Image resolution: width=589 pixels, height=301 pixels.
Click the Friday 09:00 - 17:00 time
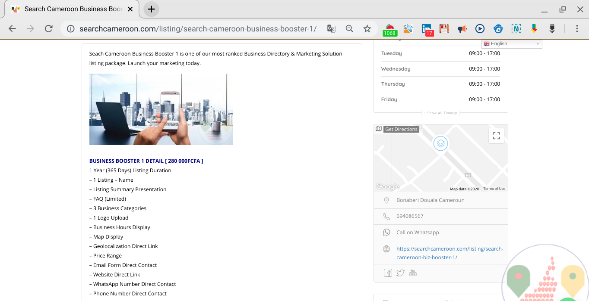point(484,99)
